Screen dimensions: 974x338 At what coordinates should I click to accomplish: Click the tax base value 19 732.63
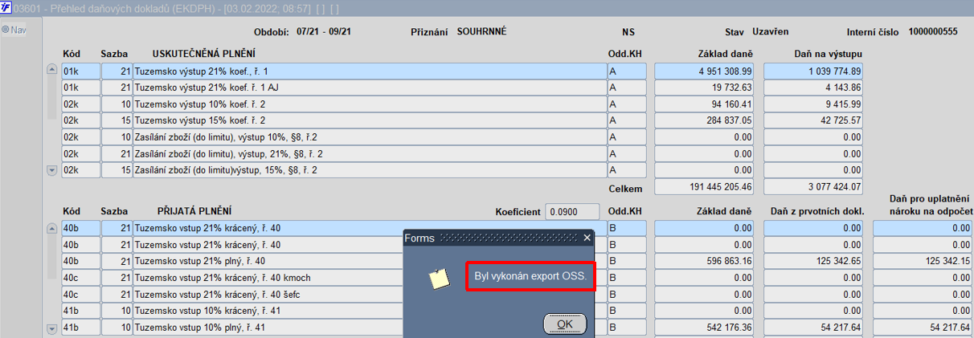(705, 88)
